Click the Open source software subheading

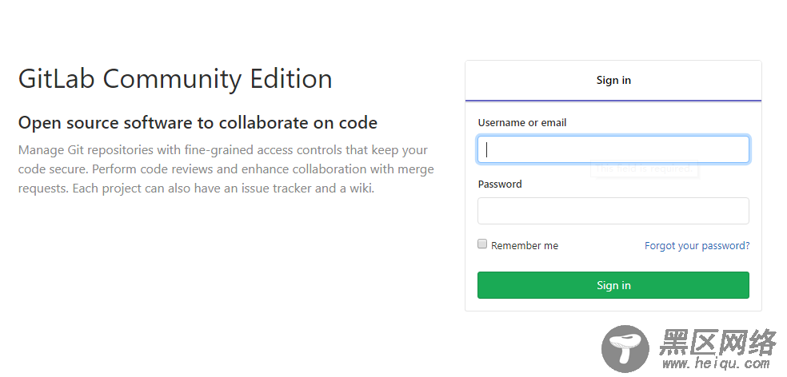[x=198, y=122]
